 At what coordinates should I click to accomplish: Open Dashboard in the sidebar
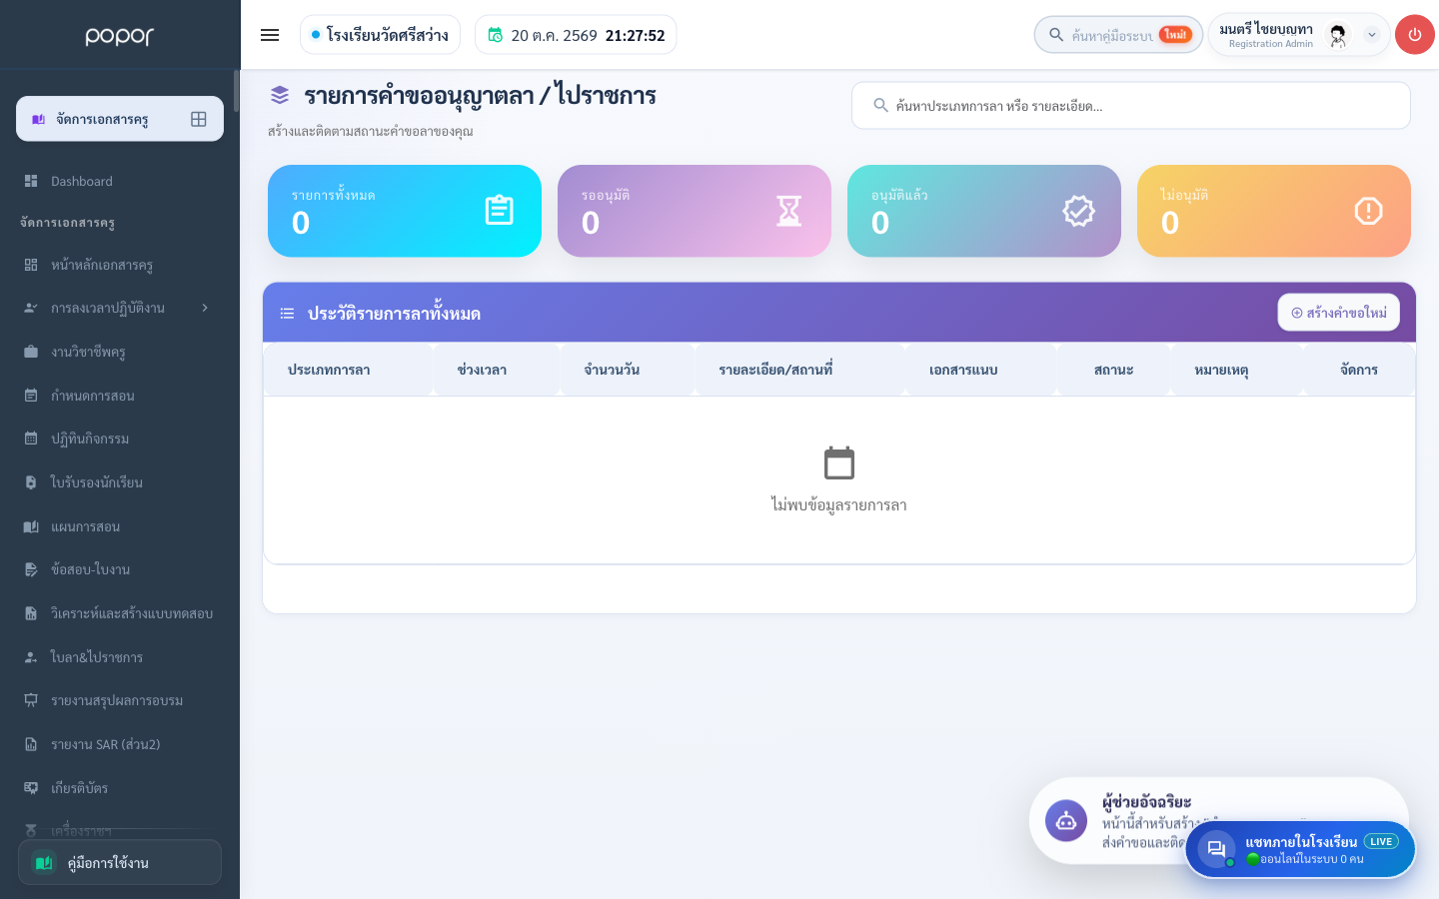coord(120,181)
